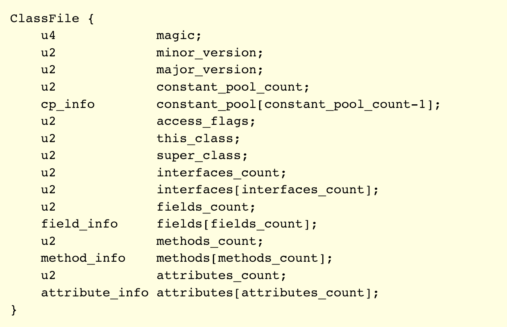The height and width of the screenshot is (327, 507).
Task: Click the ClassFile structure name
Action: point(45,19)
